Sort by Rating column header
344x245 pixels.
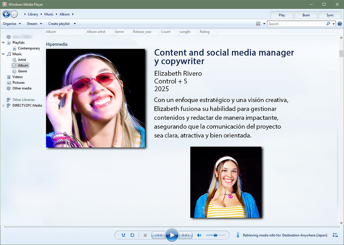[x=207, y=32]
